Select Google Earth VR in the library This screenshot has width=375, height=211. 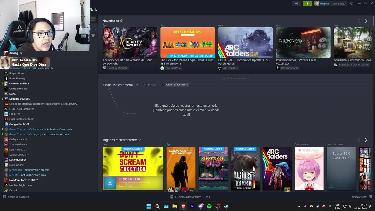pyautogui.click(x=19, y=124)
